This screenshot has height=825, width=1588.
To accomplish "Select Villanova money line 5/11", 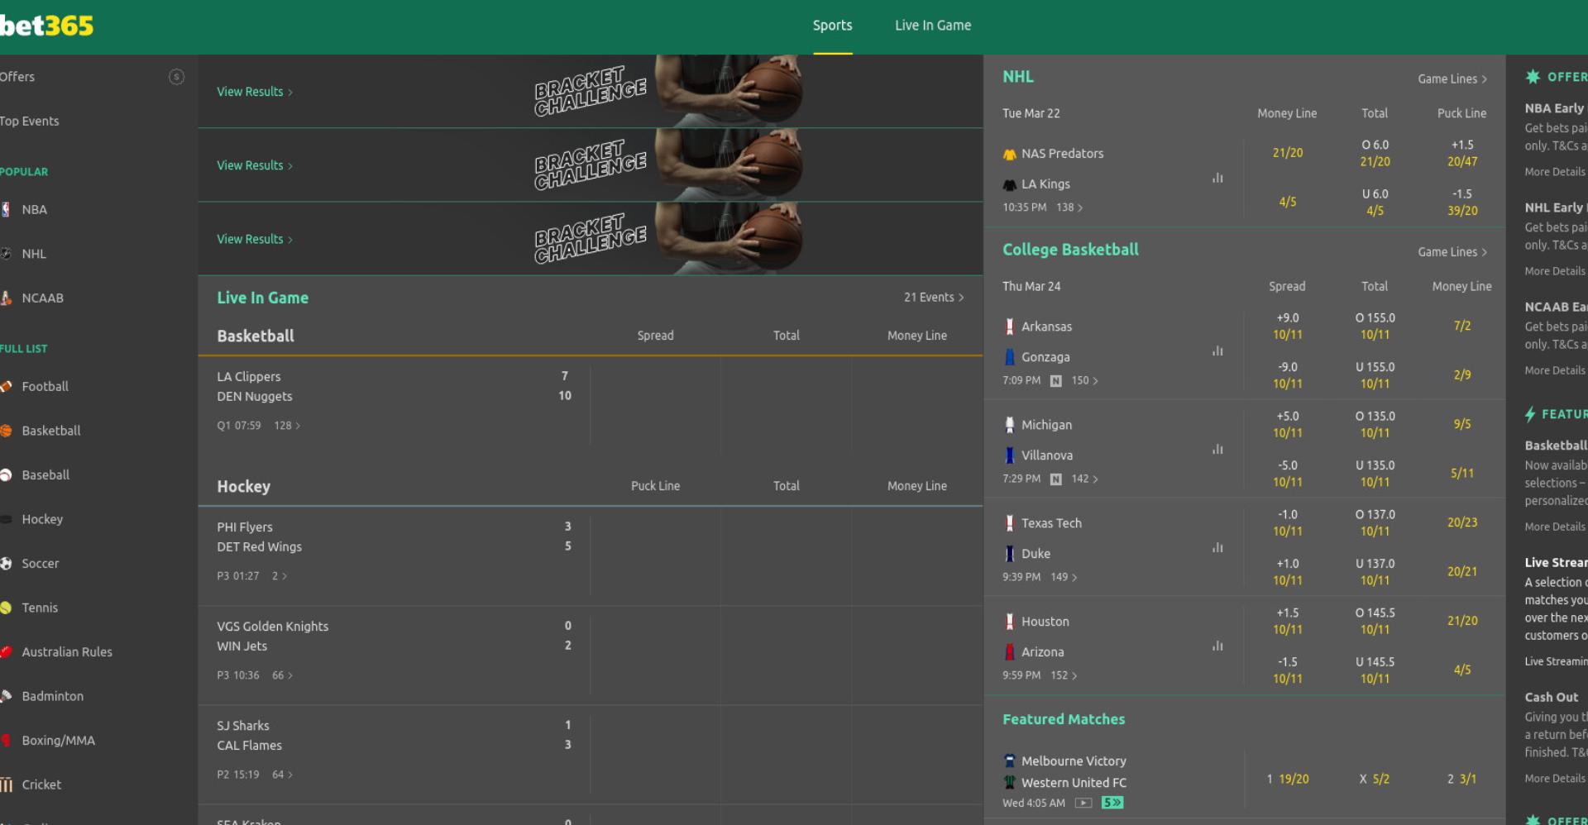I will [1461, 473].
